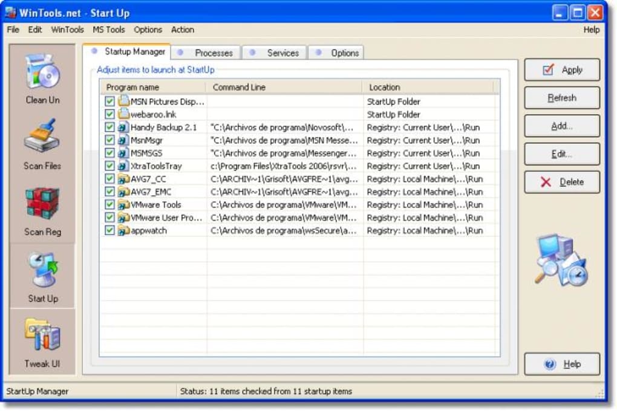
Task: Toggle the MSMSGS checkbox
Action: click(x=109, y=153)
